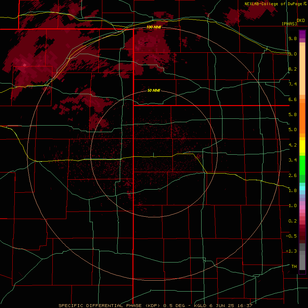Select the 2.6 value on the scale
Viewport: 308px width, 308px height.
coord(293,175)
